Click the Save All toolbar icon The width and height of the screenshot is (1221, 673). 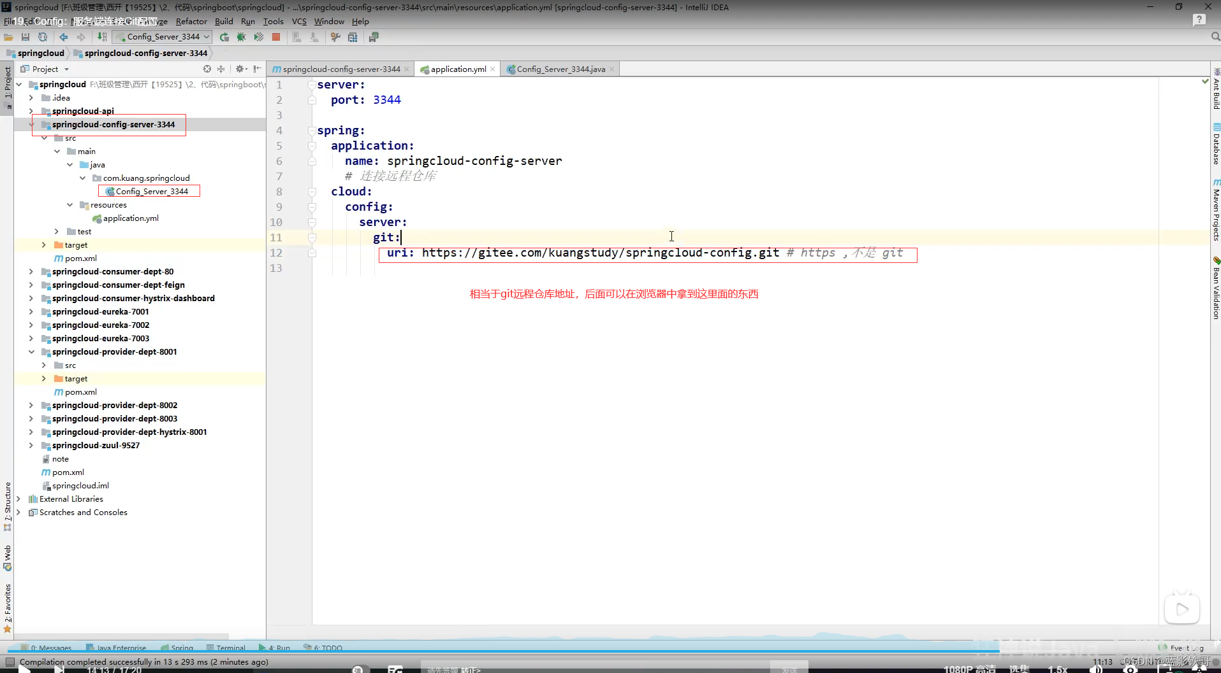(x=26, y=37)
